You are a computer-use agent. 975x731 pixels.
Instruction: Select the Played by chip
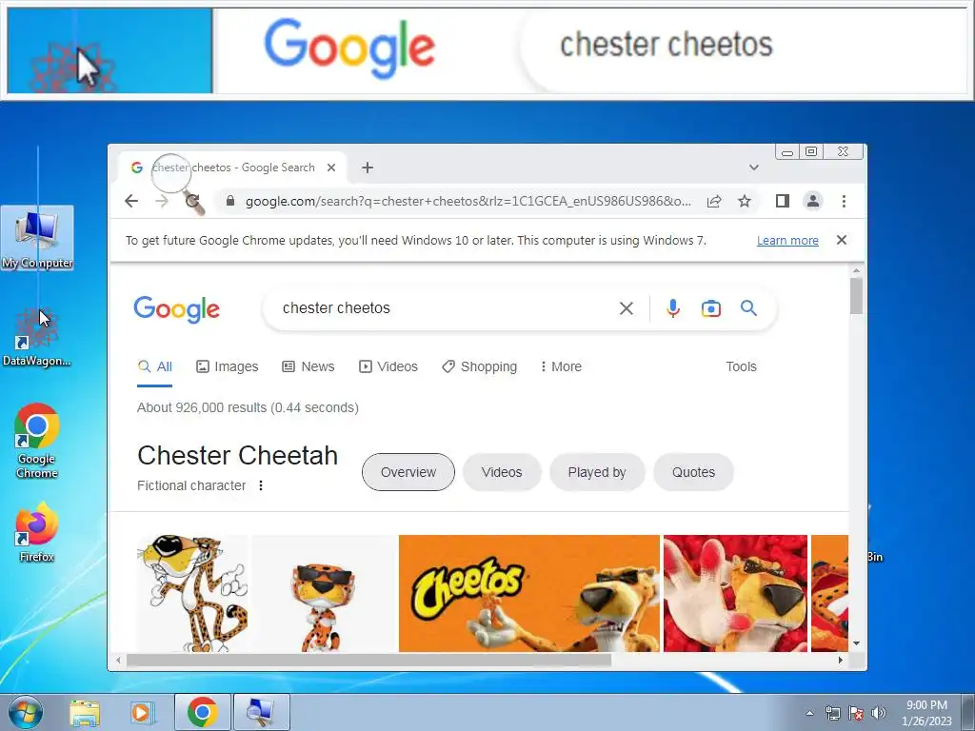(597, 472)
